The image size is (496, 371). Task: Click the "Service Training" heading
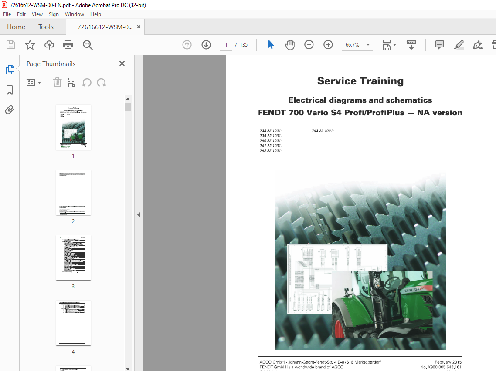[360, 81]
